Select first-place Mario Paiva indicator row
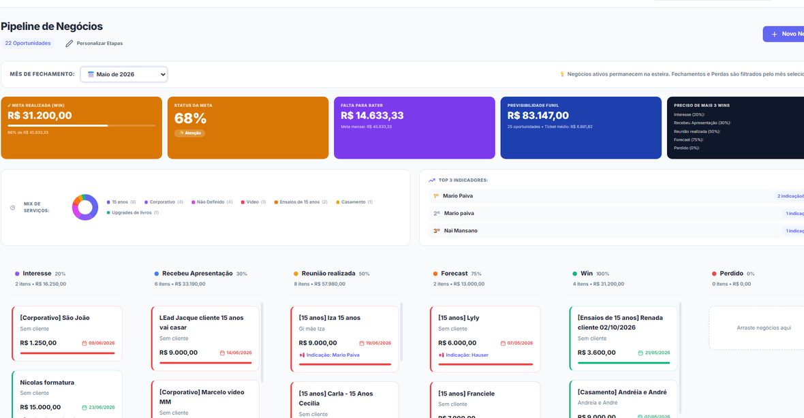The image size is (804, 418). 617,196
